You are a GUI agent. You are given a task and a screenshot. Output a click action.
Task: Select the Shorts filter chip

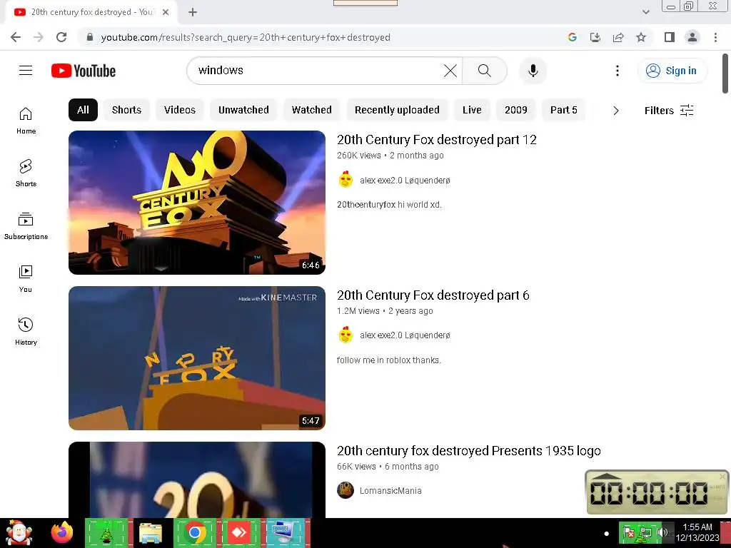pos(126,110)
